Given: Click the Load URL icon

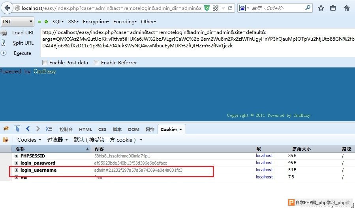Looking at the screenshot, I should 4,33.
